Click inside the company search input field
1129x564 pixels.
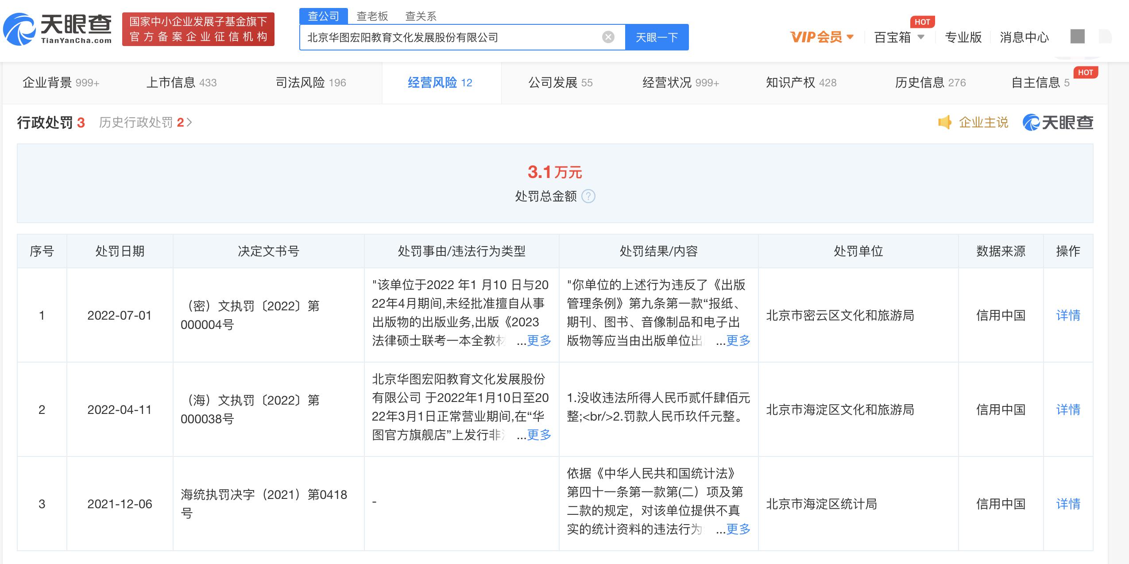(x=443, y=37)
